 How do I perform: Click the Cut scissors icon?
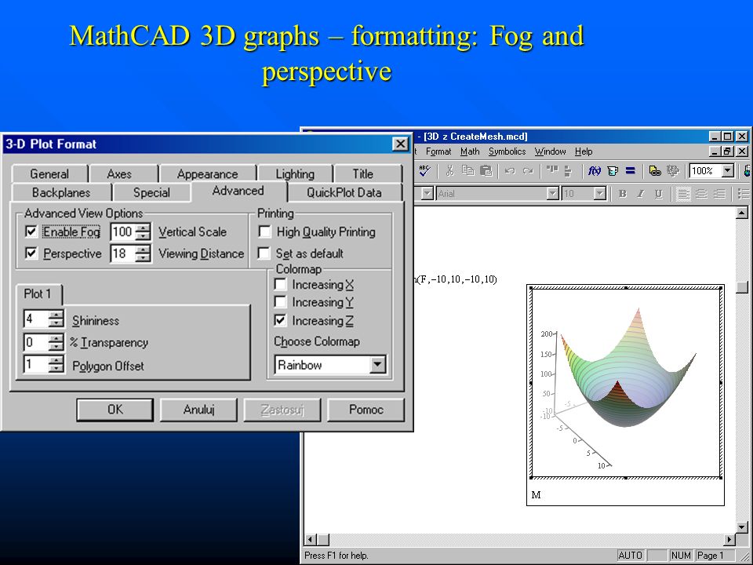[450, 170]
